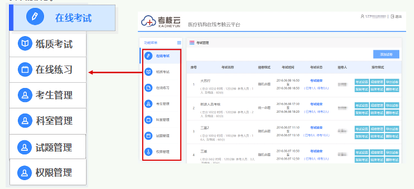Click 2016.06.08 16:50 time cell
The height and width of the screenshot is (189, 414).
pyautogui.click(x=288, y=80)
